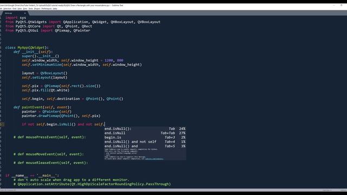Screen dimensions: 347x195
Task: Open the Preferences menu
Action: coord(47,9)
